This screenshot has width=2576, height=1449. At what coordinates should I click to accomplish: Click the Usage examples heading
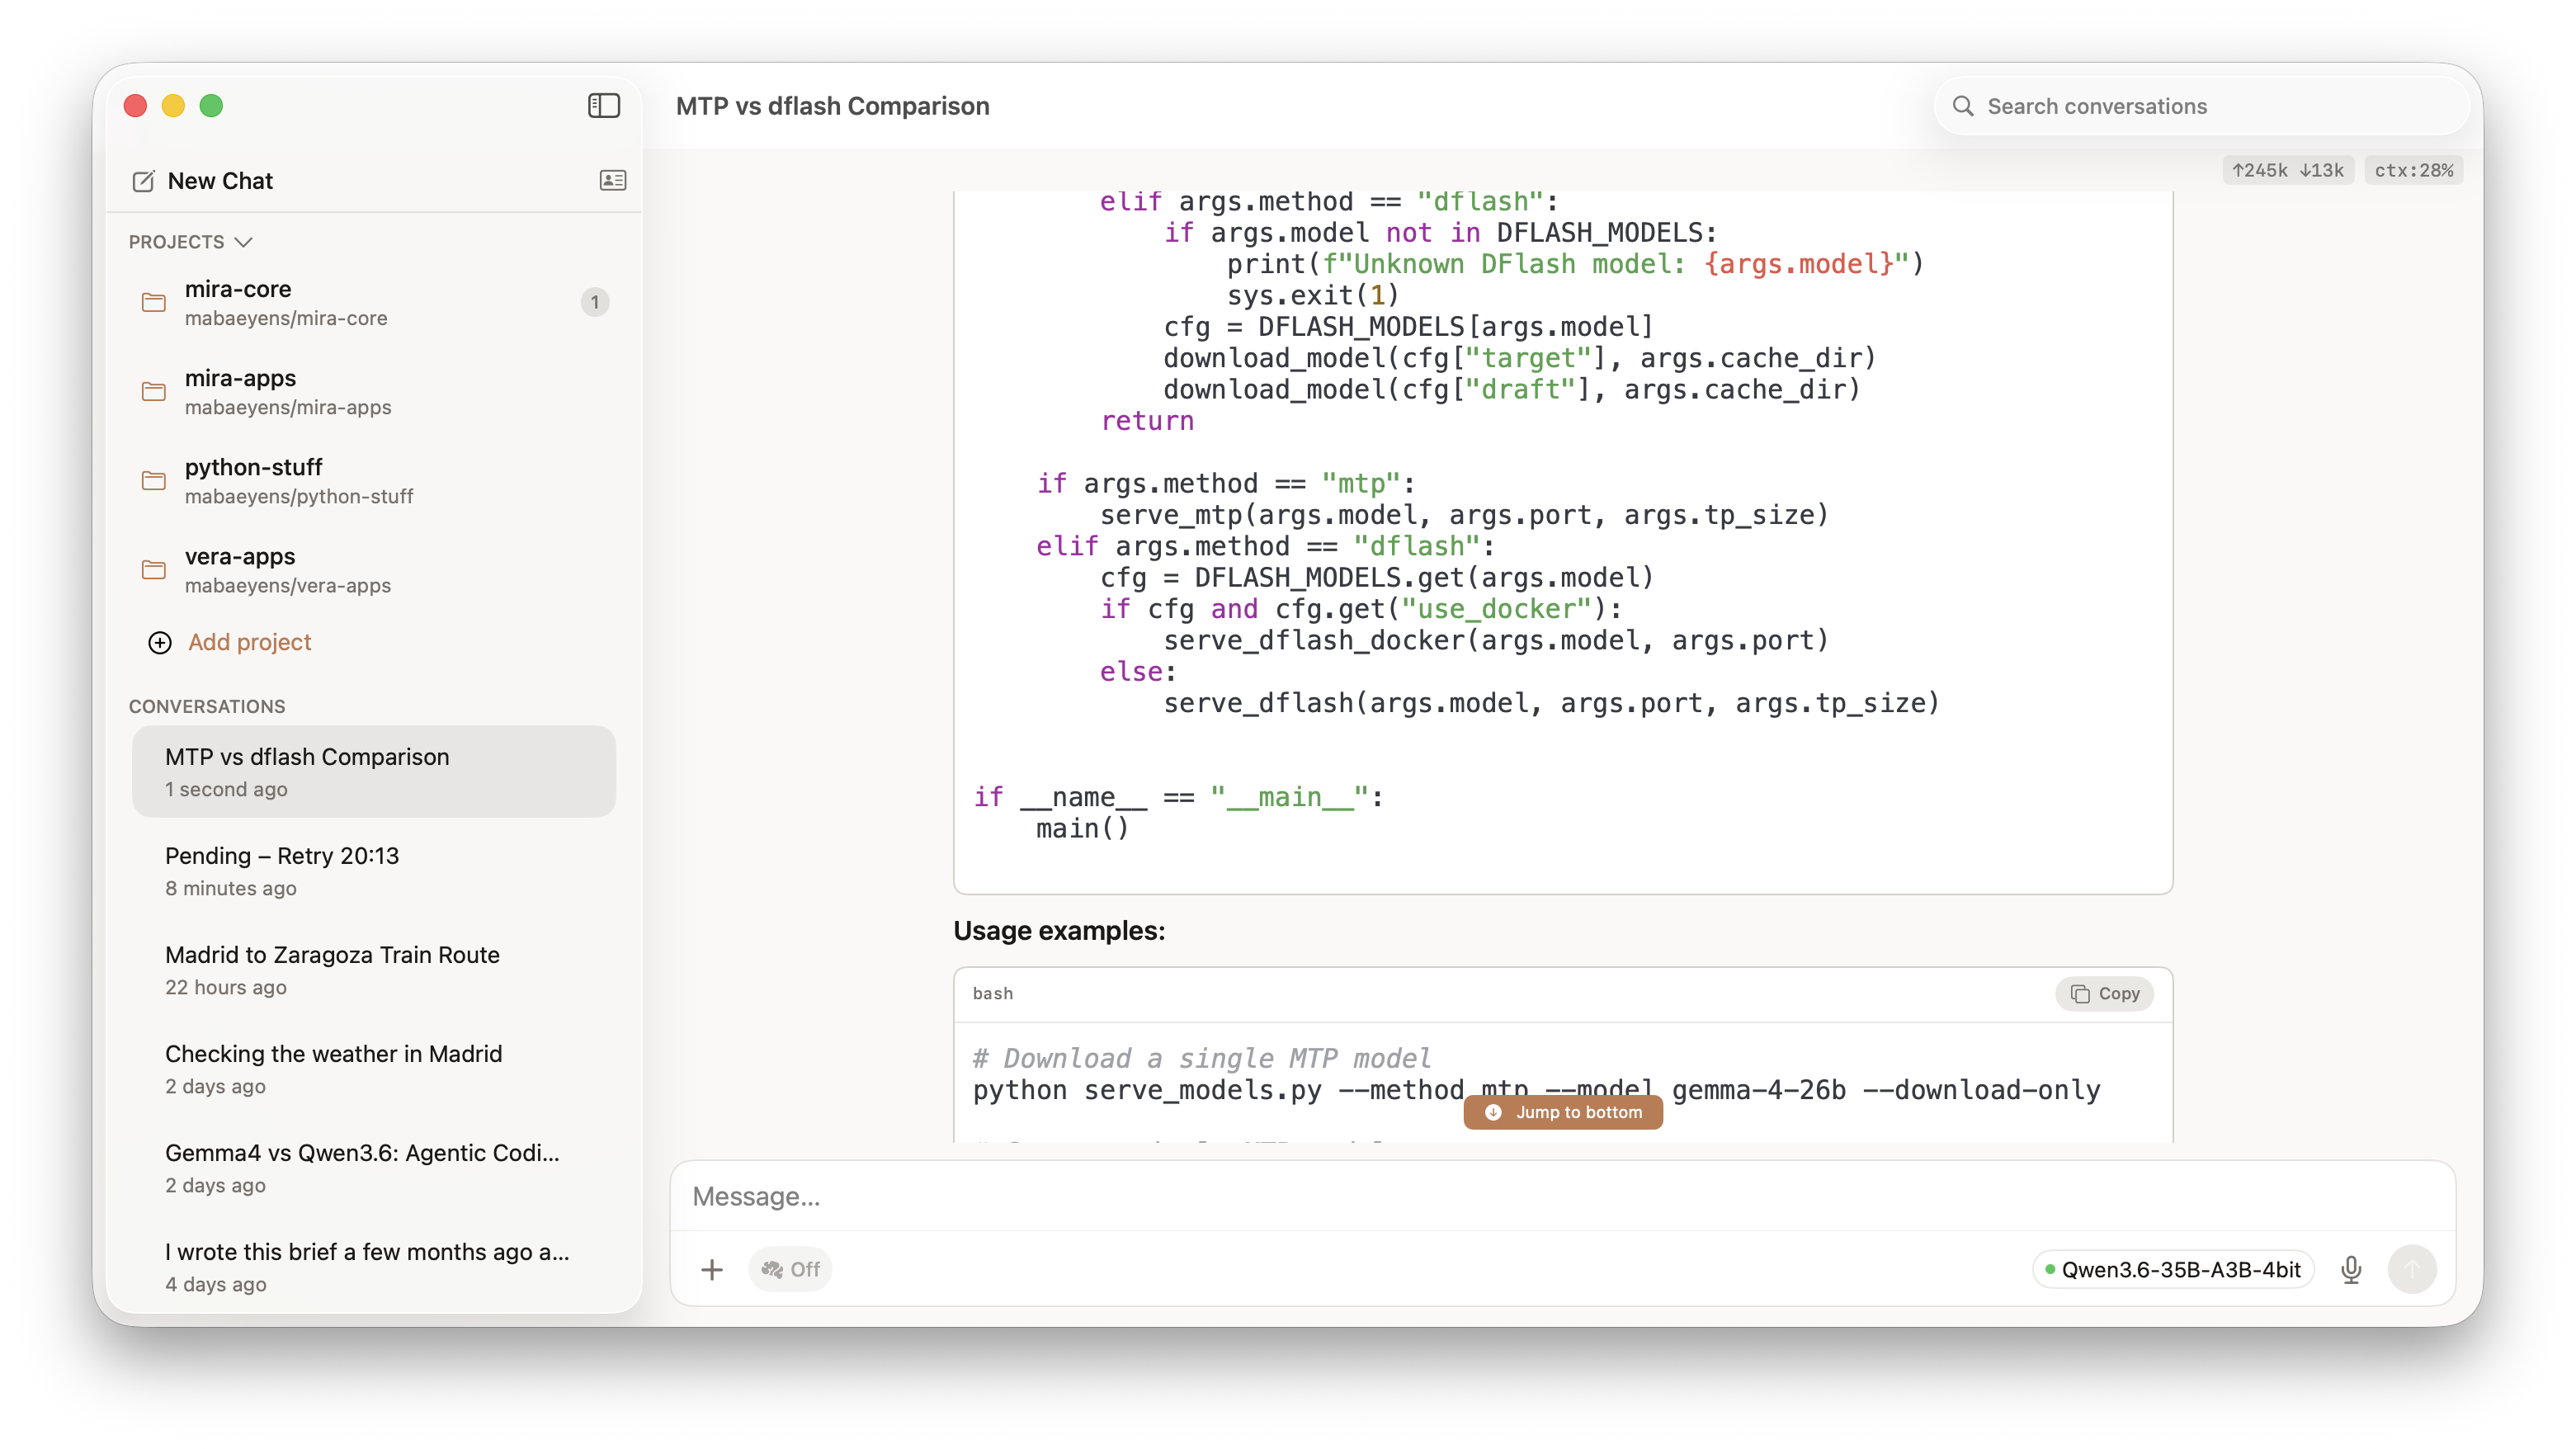coord(1059,930)
